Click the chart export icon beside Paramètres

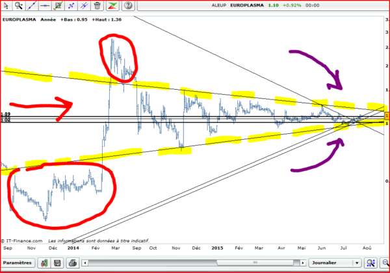(x=44, y=263)
